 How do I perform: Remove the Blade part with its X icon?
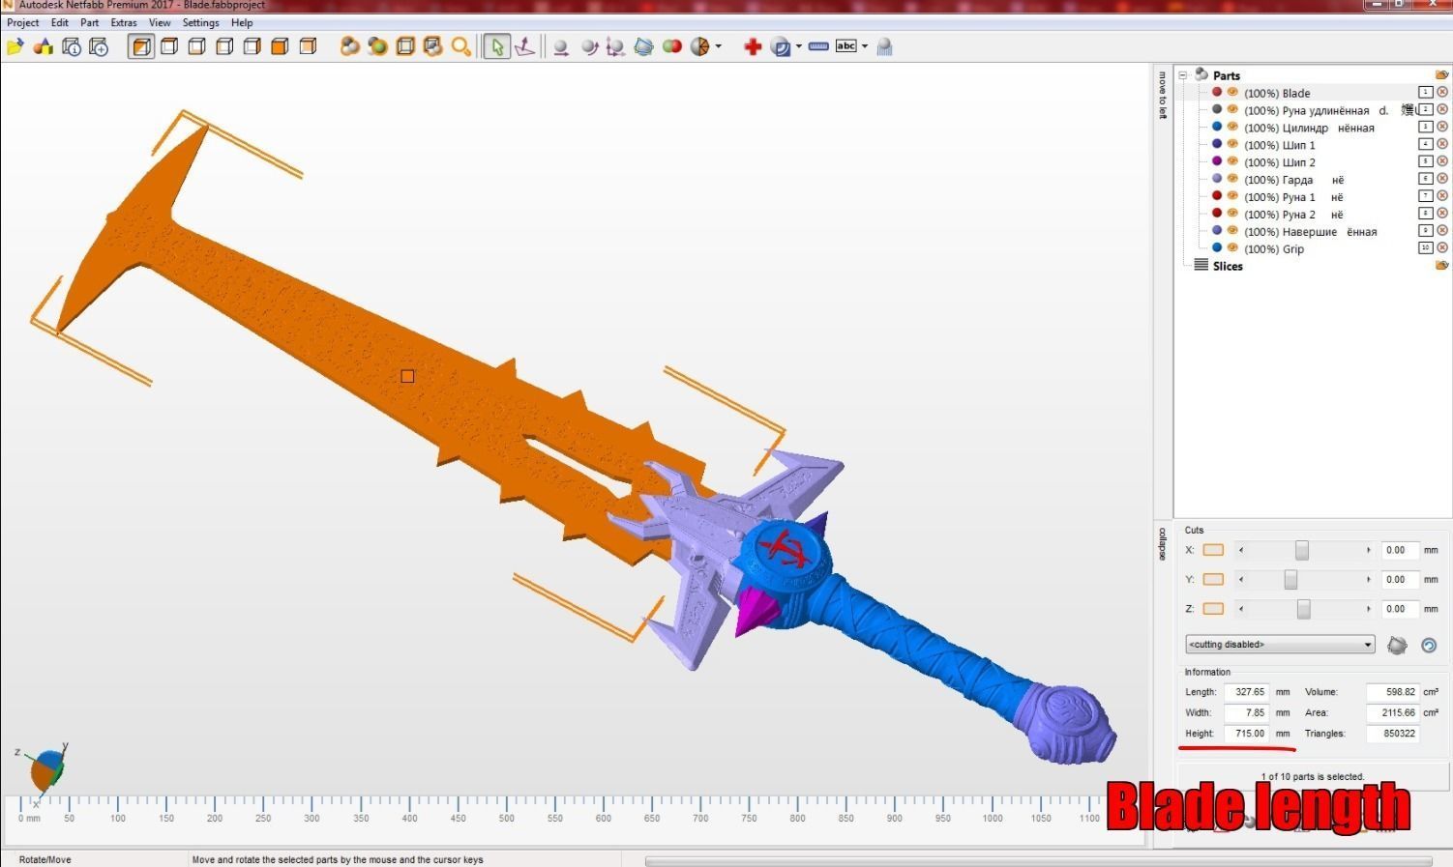click(x=1442, y=93)
